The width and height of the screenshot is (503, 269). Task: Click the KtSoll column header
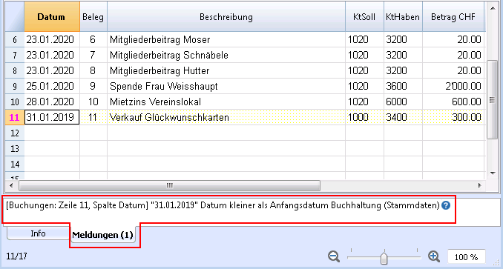[364, 16]
